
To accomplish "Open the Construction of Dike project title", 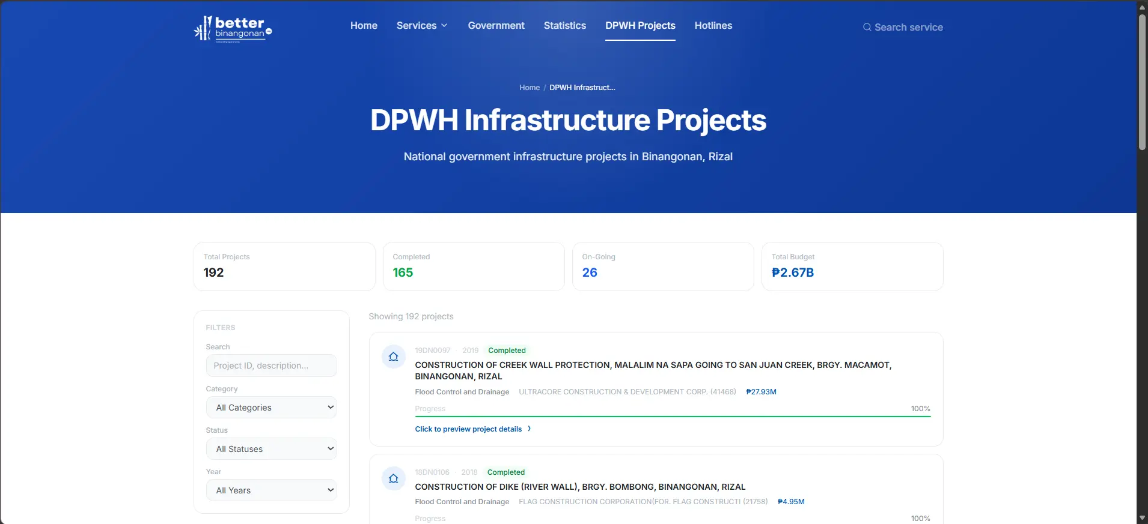I will coord(580,487).
